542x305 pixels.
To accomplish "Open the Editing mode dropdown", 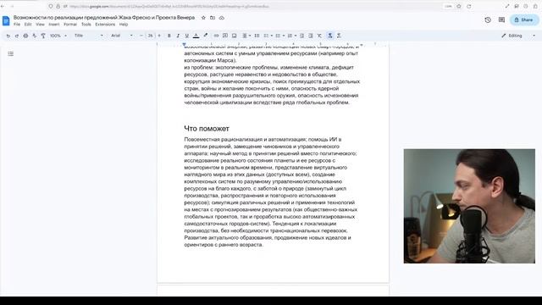I will (x=518, y=36).
